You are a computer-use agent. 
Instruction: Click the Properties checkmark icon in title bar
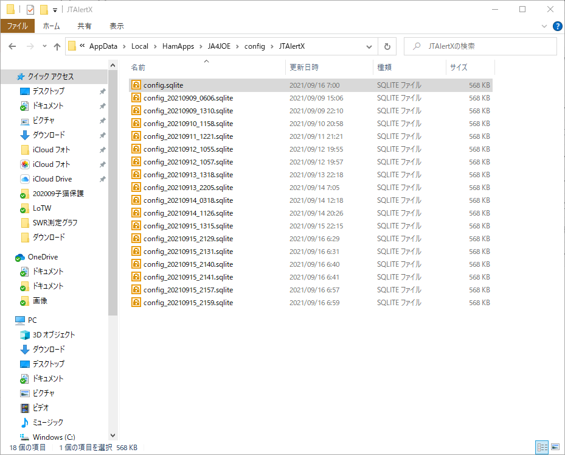coord(30,9)
